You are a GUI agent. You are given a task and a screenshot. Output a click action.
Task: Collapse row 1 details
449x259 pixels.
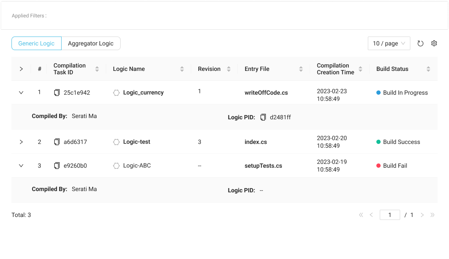tap(21, 93)
